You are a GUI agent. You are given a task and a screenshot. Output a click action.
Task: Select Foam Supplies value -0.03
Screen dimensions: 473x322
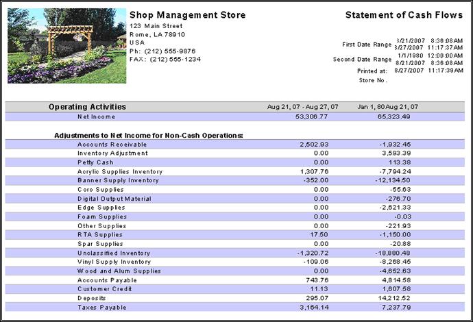coord(402,216)
